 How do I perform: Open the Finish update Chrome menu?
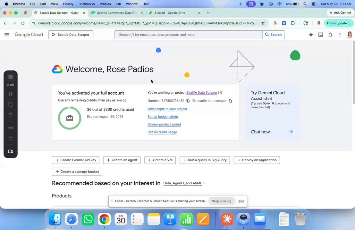click(x=338, y=23)
